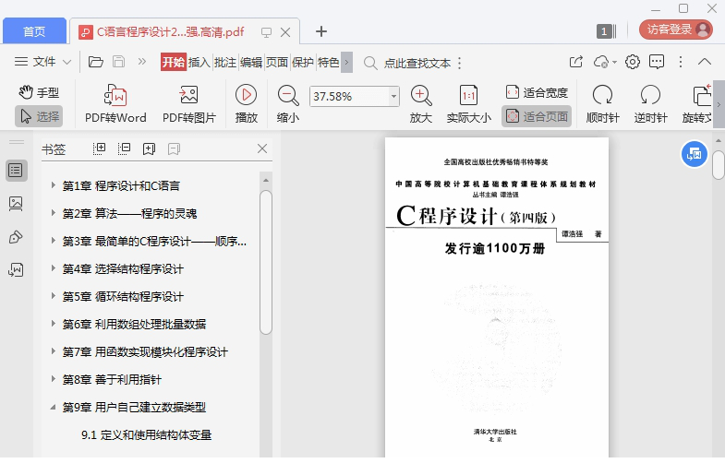This screenshot has width=725, height=475.
Task: Open the thumbnails sidebar panel icon
Action: (16, 204)
